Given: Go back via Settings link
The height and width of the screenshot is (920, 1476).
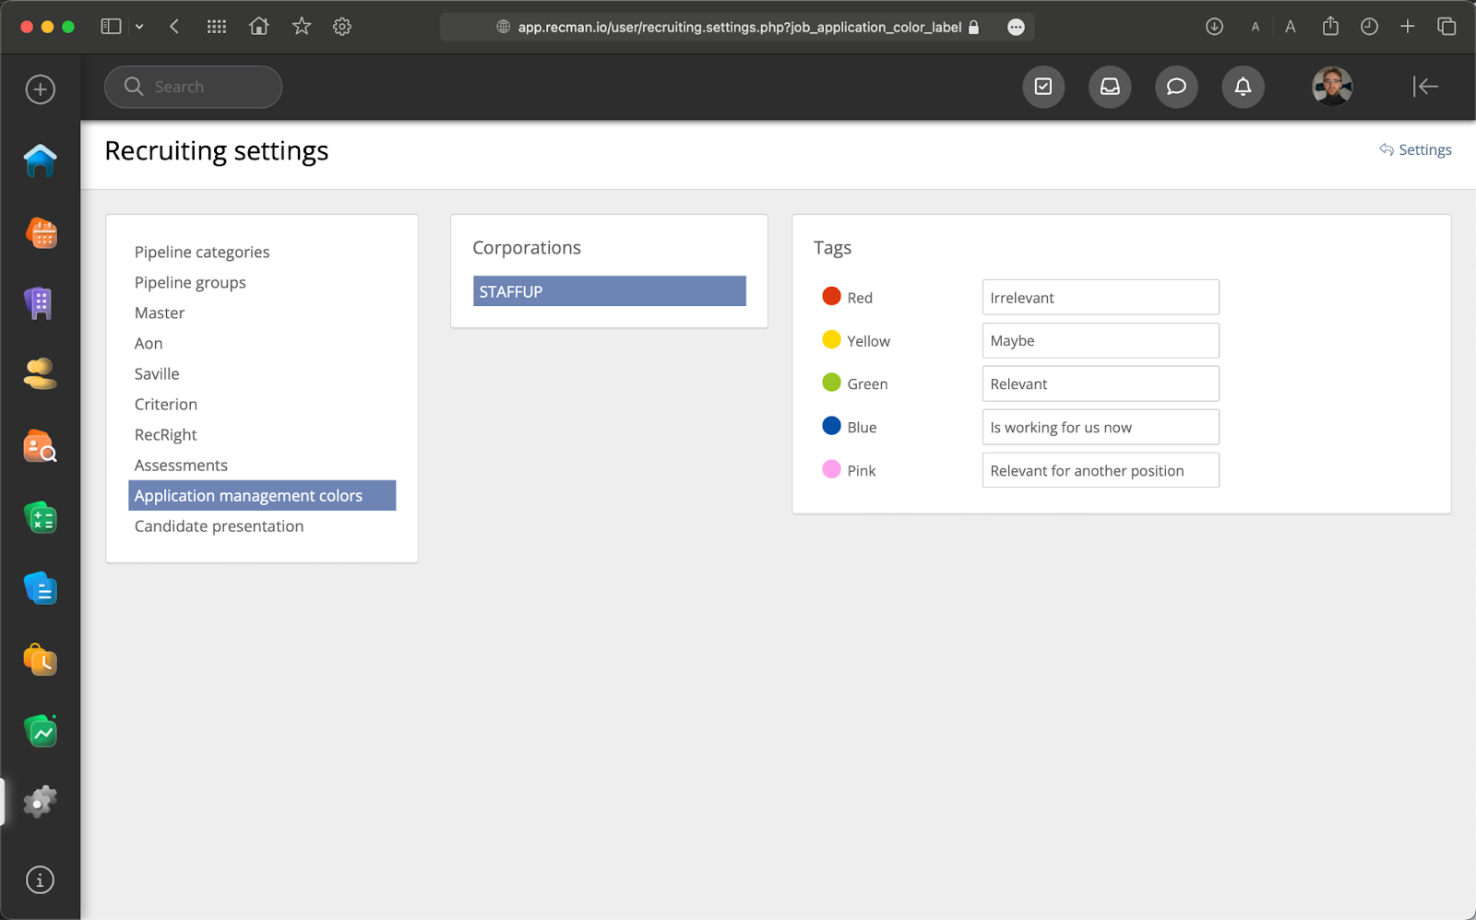Looking at the screenshot, I should tap(1416, 149).
